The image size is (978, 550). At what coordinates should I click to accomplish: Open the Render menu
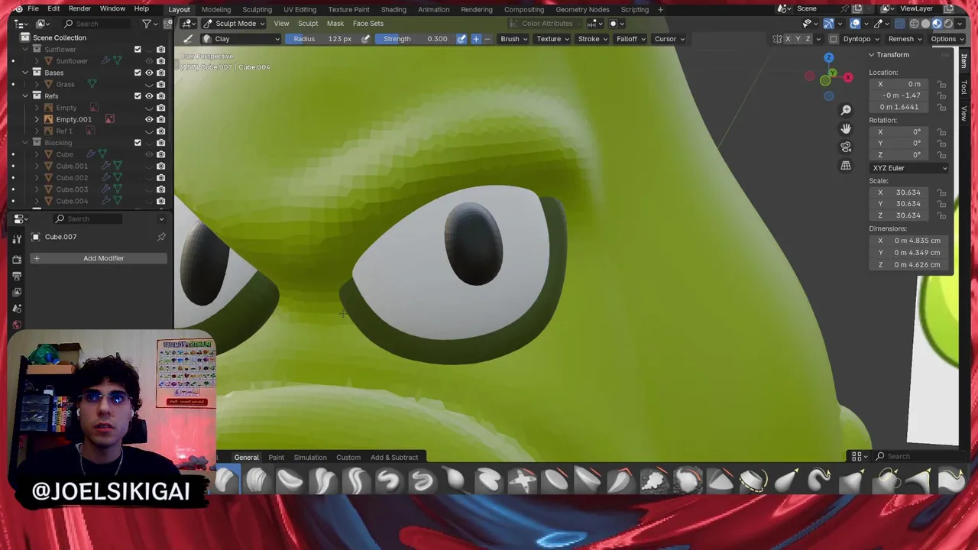pos(79,8)
